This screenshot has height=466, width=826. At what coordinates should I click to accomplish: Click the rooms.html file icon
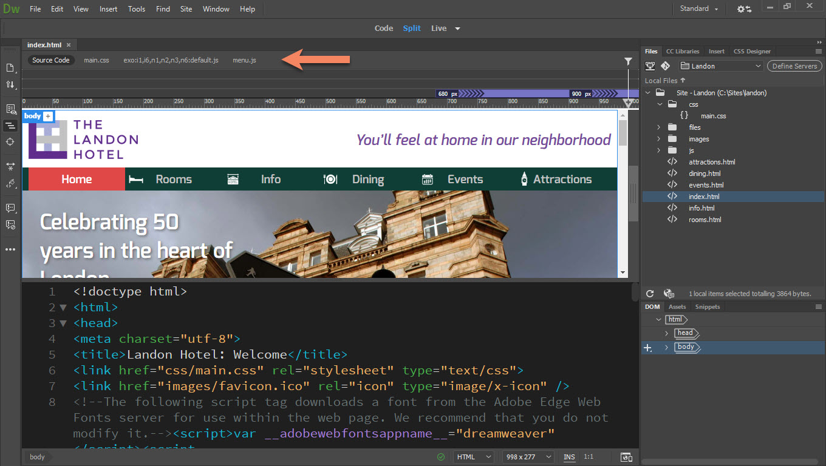tap(672, 220)
